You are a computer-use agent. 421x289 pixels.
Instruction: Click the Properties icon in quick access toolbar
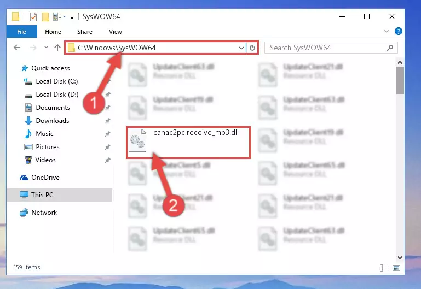click(33, 16)
